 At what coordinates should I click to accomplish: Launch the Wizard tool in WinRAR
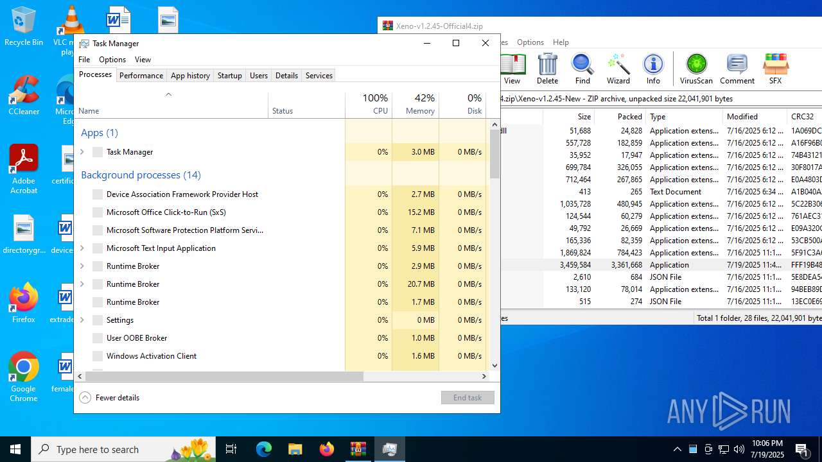click(x=618, y=69)
